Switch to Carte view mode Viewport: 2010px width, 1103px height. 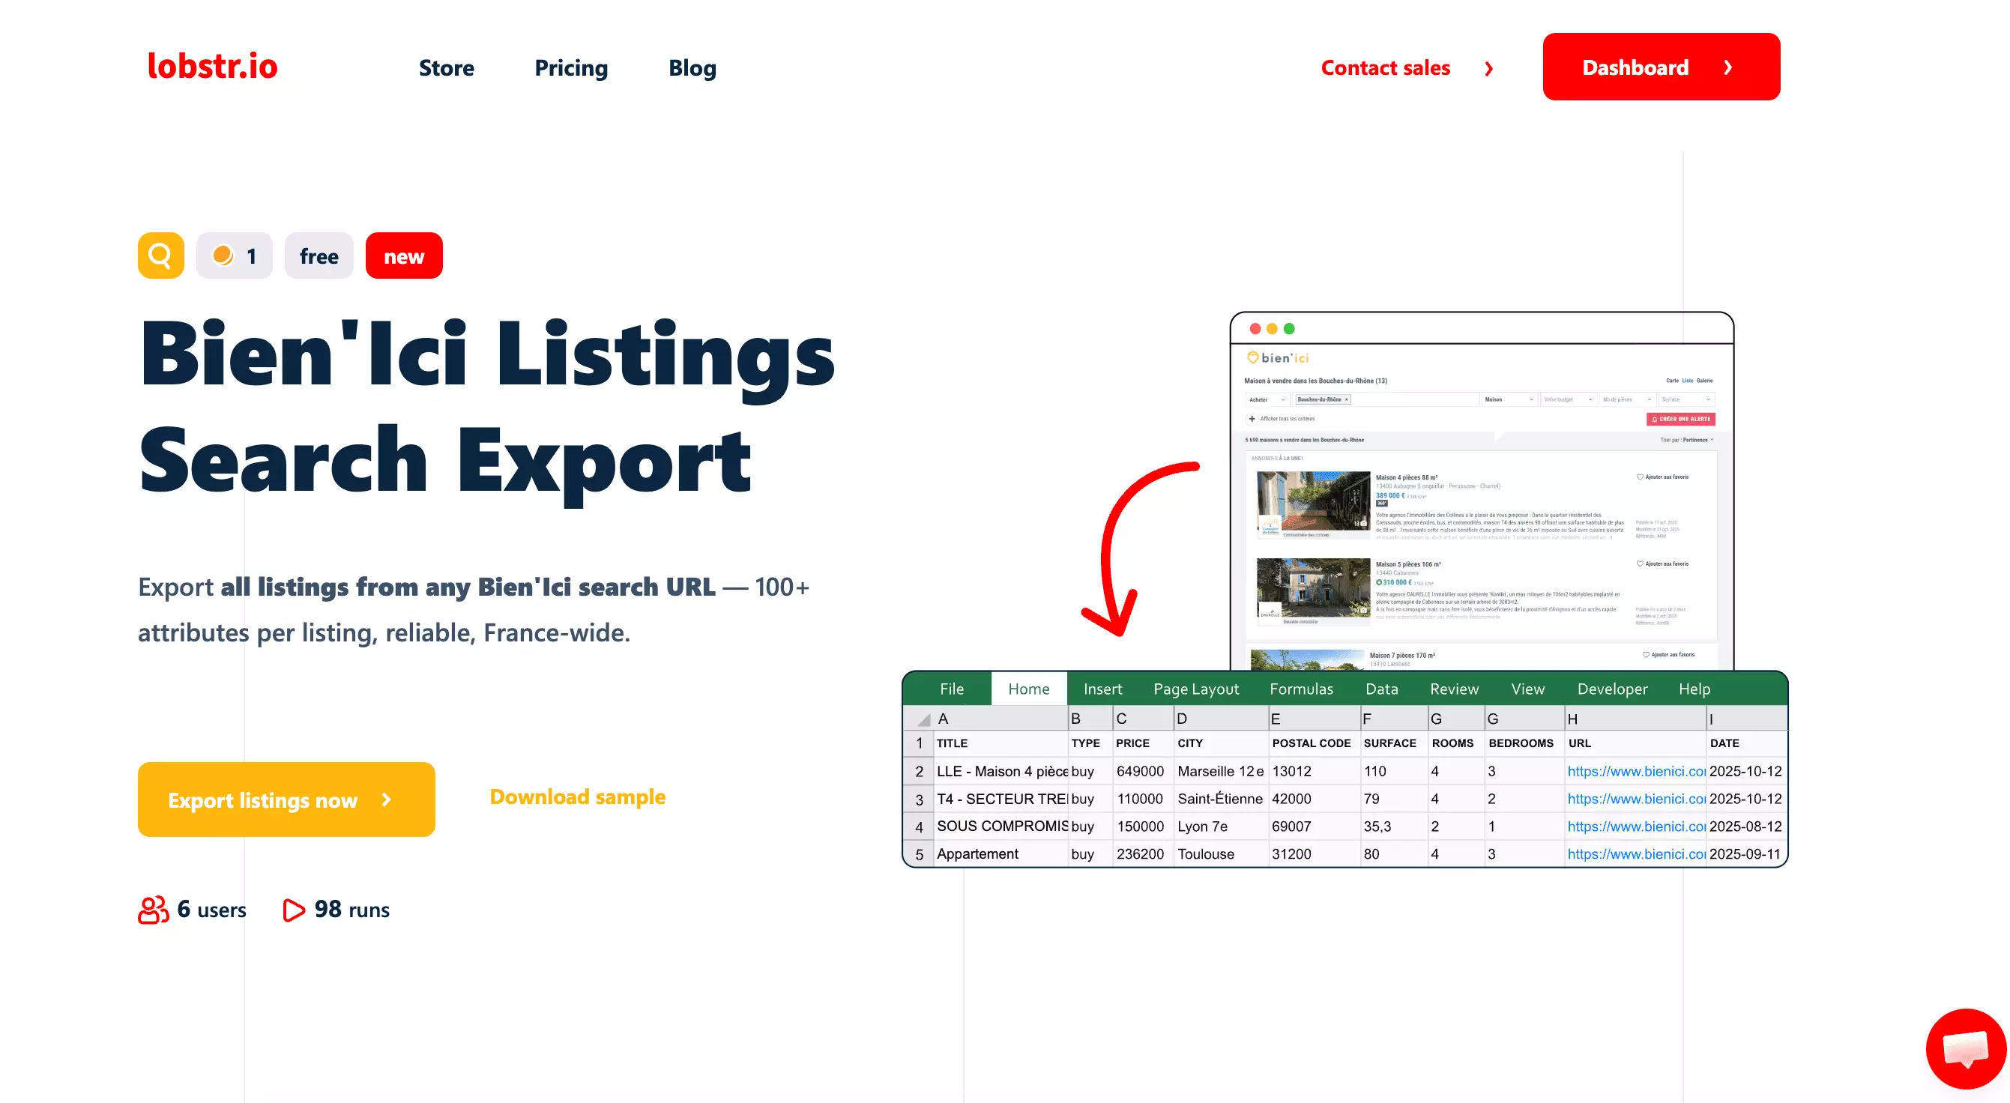point(1671,381)
